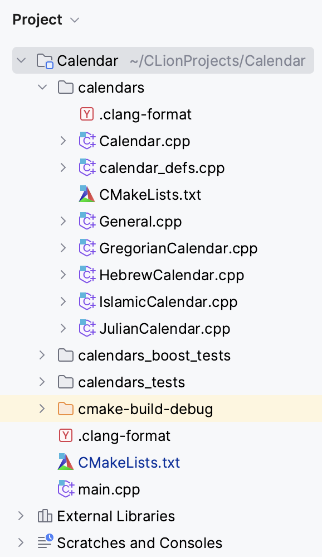Expand the calendars_tests folder
Viewport: 322px width, 557px height.
click(x=42, y=382)
